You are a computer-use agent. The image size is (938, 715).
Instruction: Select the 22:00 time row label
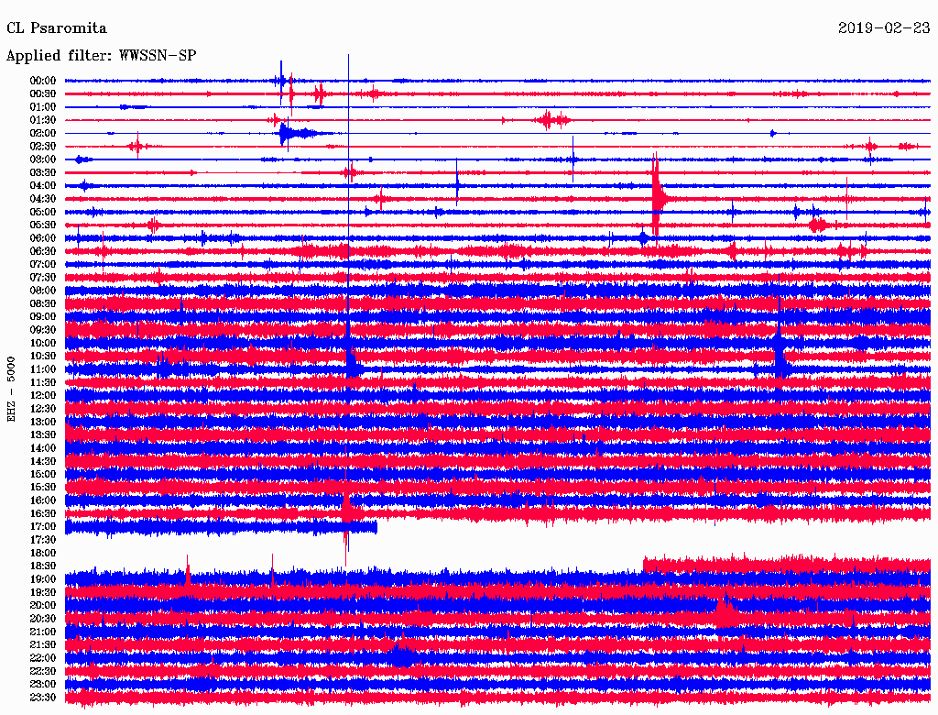click(x=43, y=658)
